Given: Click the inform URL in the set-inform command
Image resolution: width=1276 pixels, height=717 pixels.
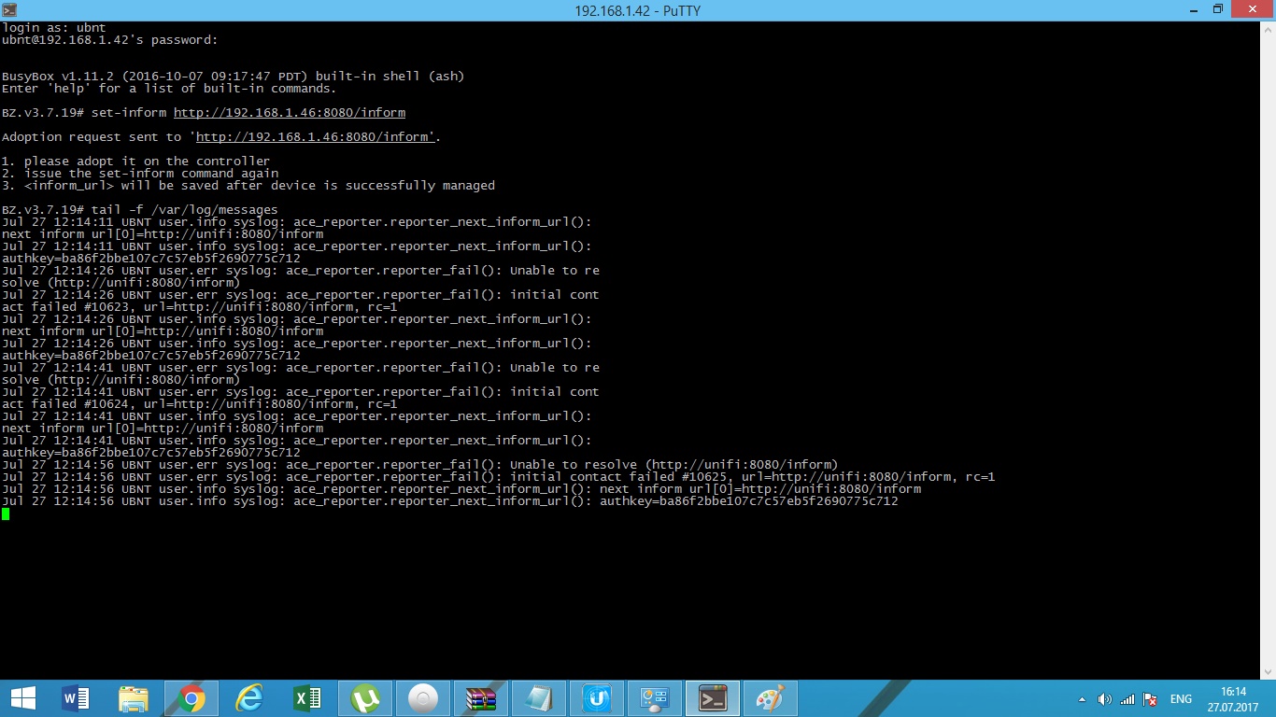Looking at the screenshot, I should point(290,113).
